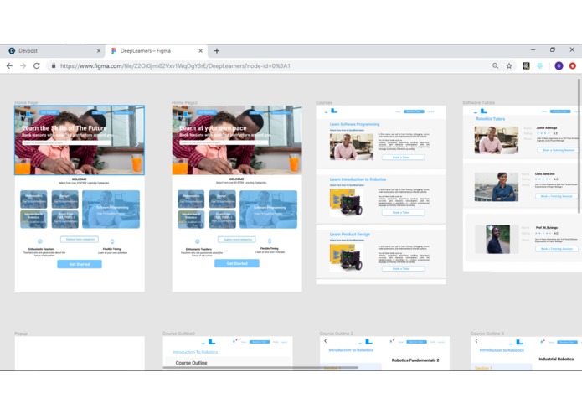Click the search field in Home Page2 hero

pos(224,142)
